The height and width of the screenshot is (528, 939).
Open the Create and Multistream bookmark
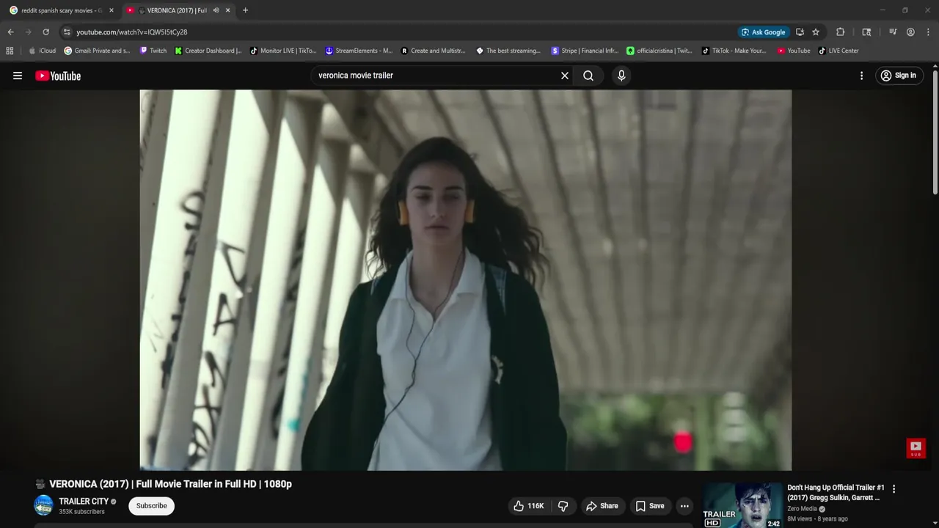point(434,51)
